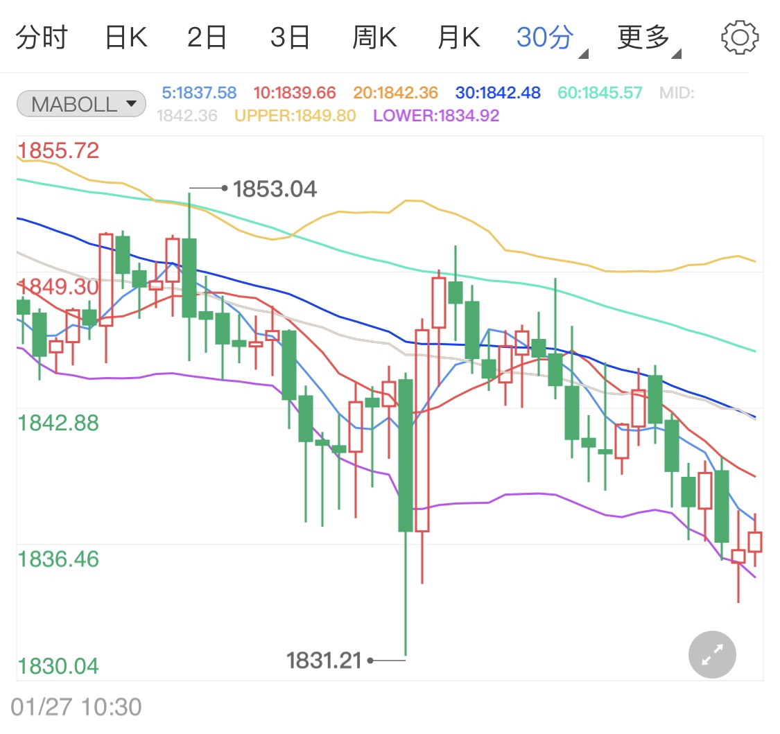Open the 3日 chart view
The height and width of the screenshot is (734, 780).
291,36
